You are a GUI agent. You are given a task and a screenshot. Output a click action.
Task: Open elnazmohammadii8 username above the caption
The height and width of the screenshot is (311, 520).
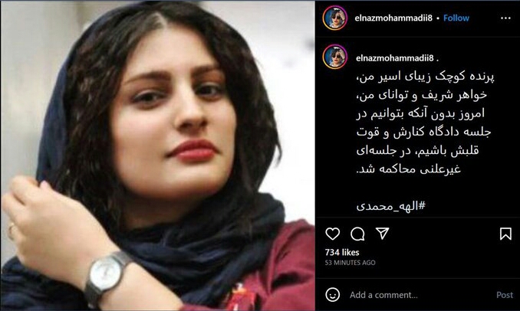click(395, 58)
